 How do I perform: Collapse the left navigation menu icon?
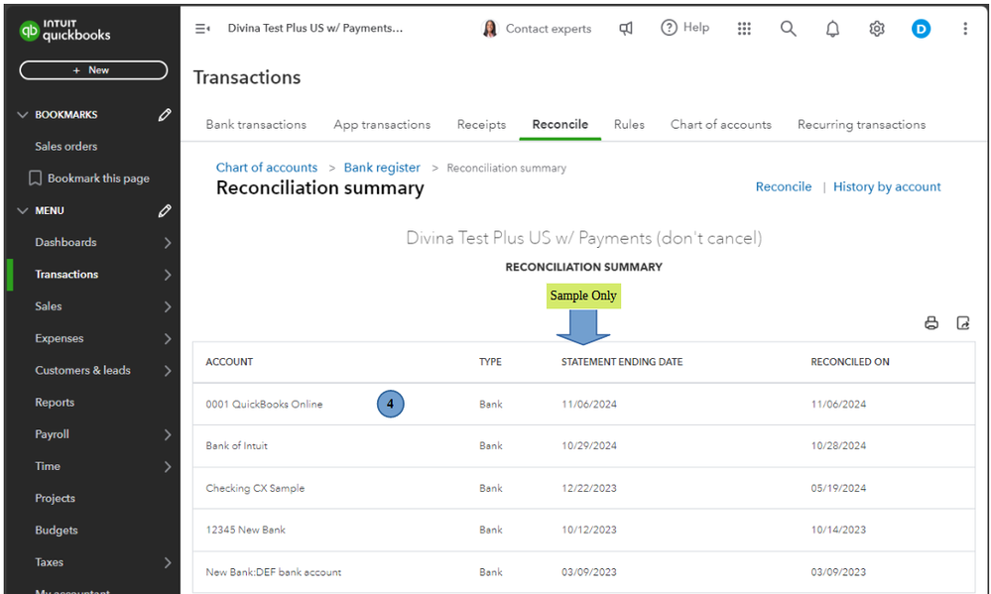202,29
